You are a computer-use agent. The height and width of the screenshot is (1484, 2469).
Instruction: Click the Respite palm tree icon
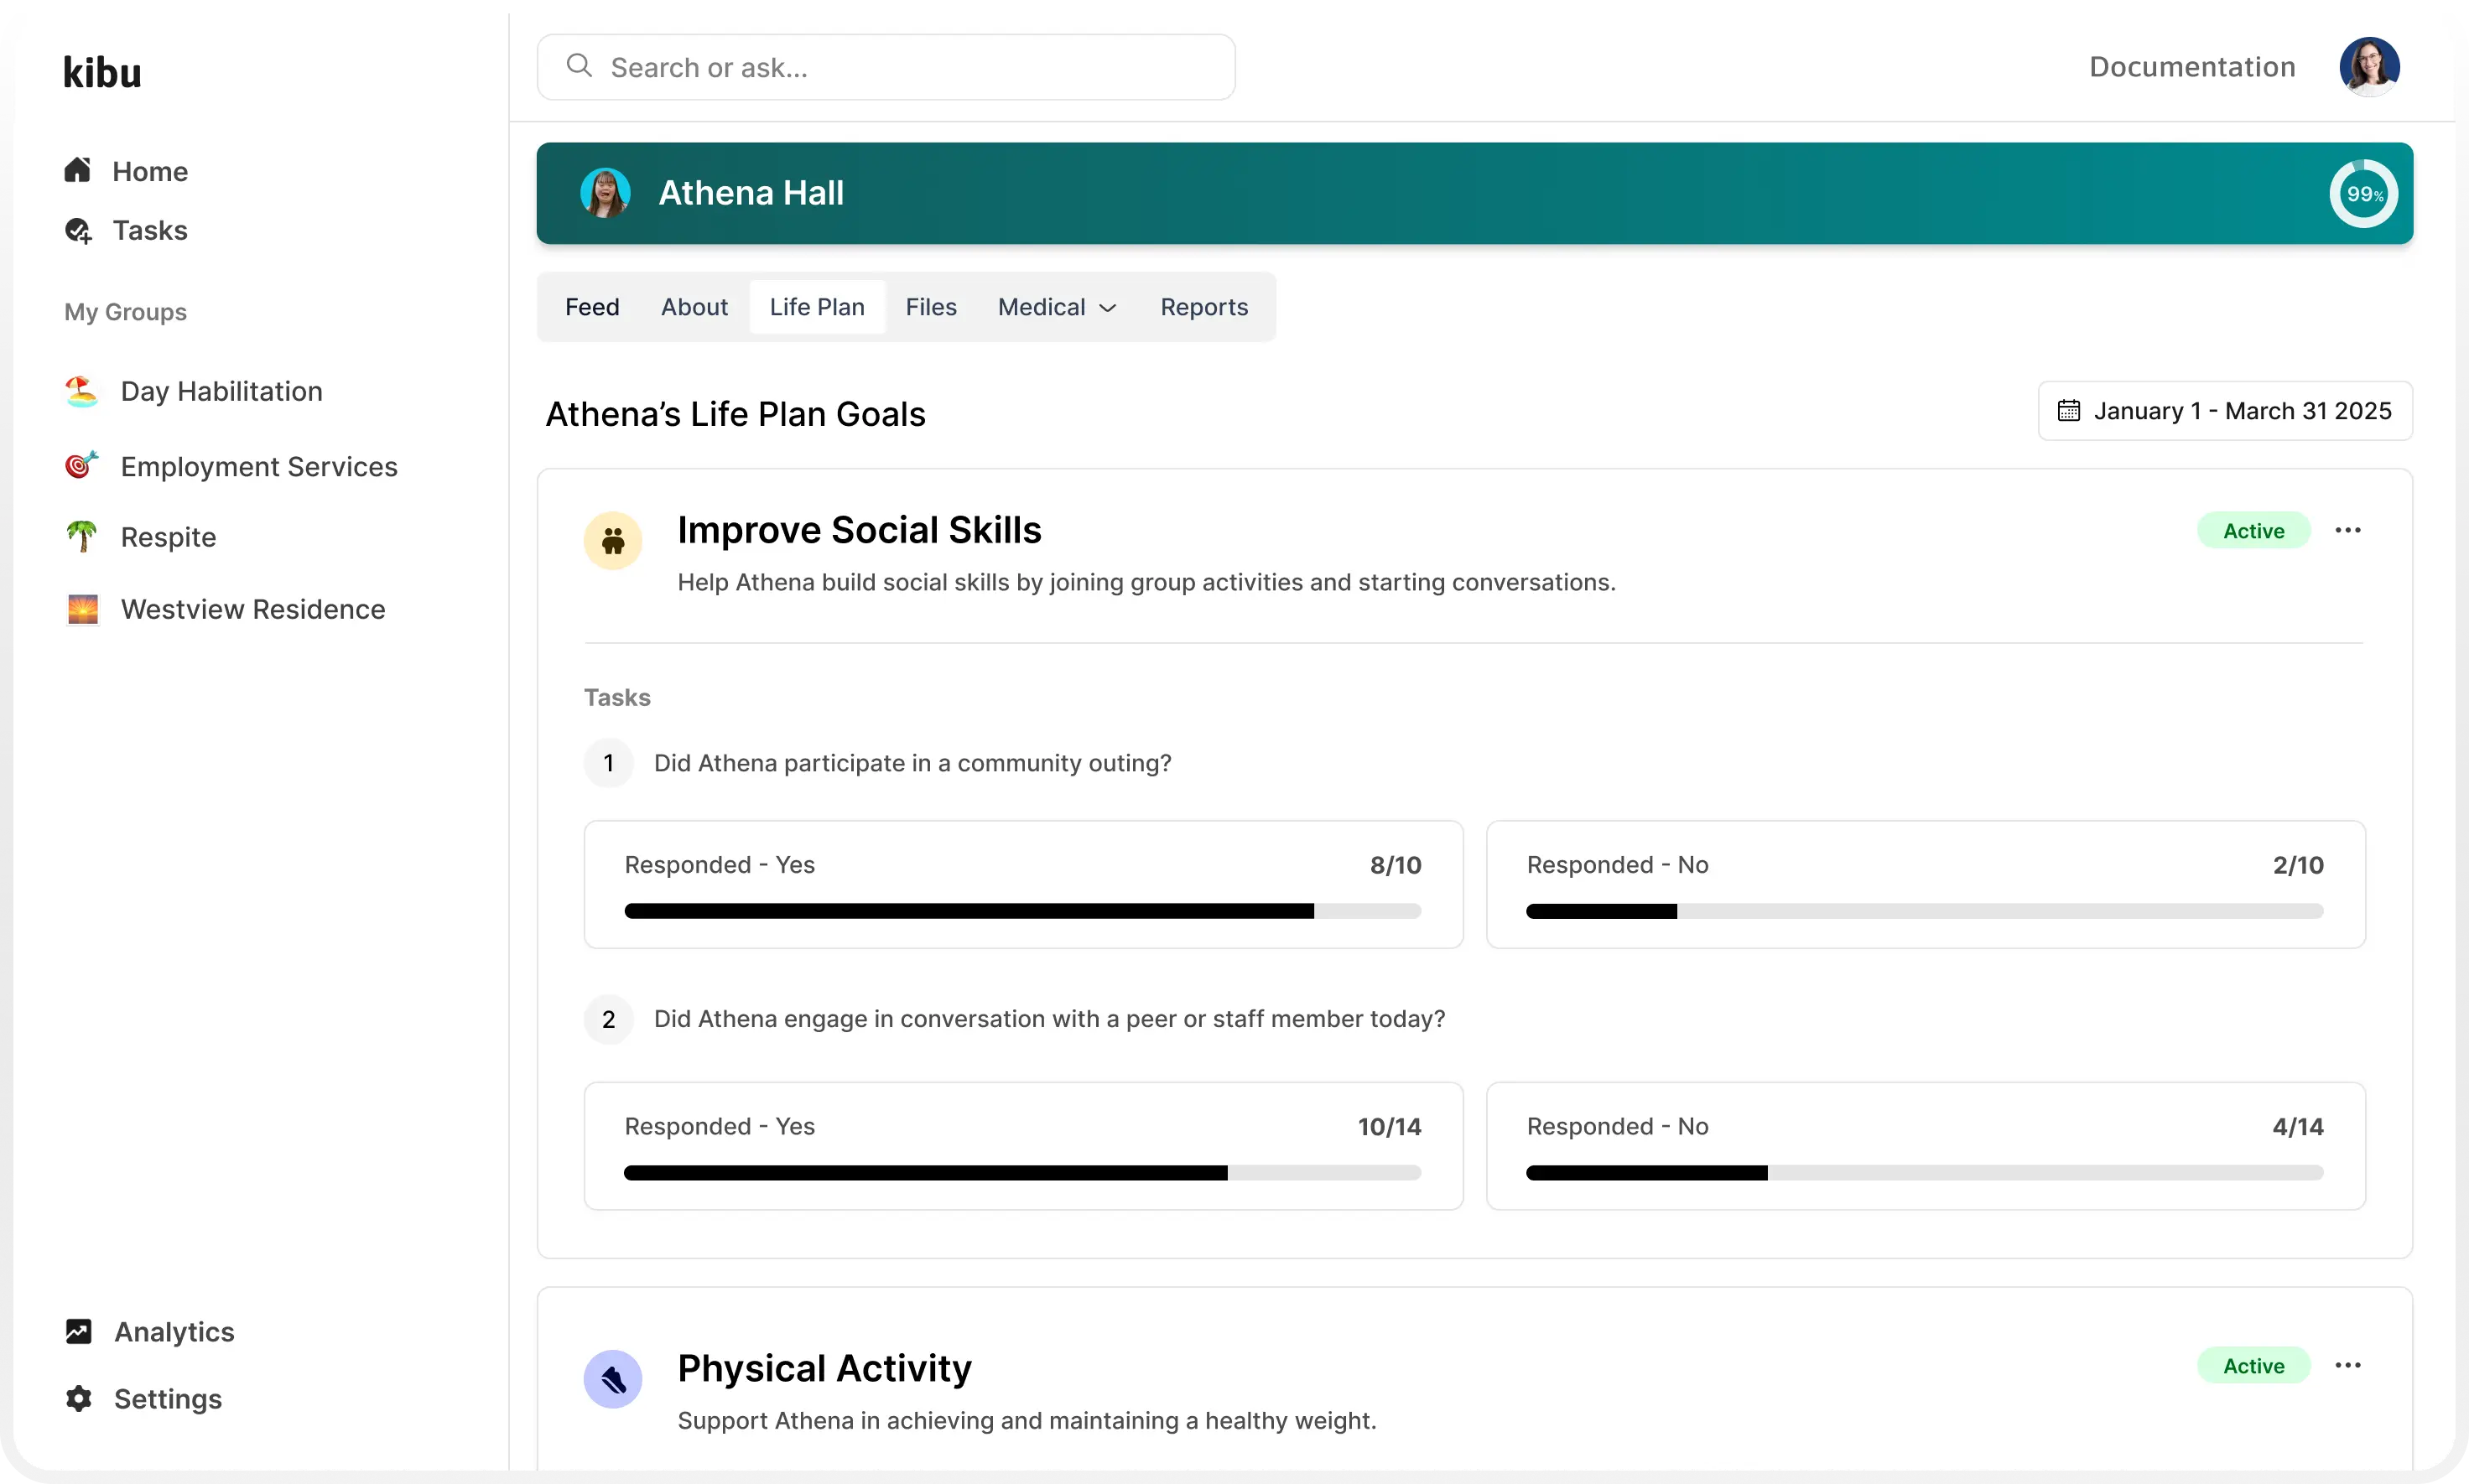pyautogui.click(x=82, y=537)
